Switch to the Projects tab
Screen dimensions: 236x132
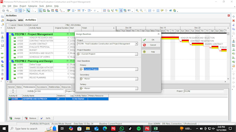[11, 20]
